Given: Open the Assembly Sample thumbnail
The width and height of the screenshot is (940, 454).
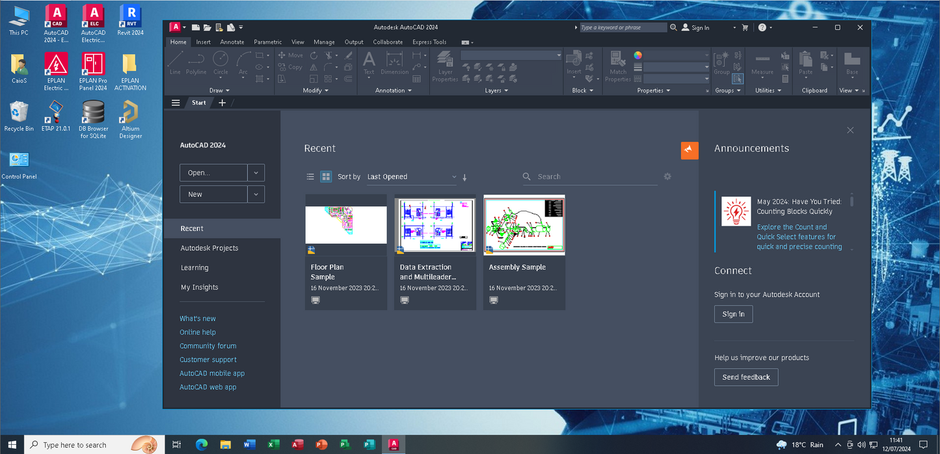Looking at the screenshot, I should pyautogui.click(x=524, y=225).
